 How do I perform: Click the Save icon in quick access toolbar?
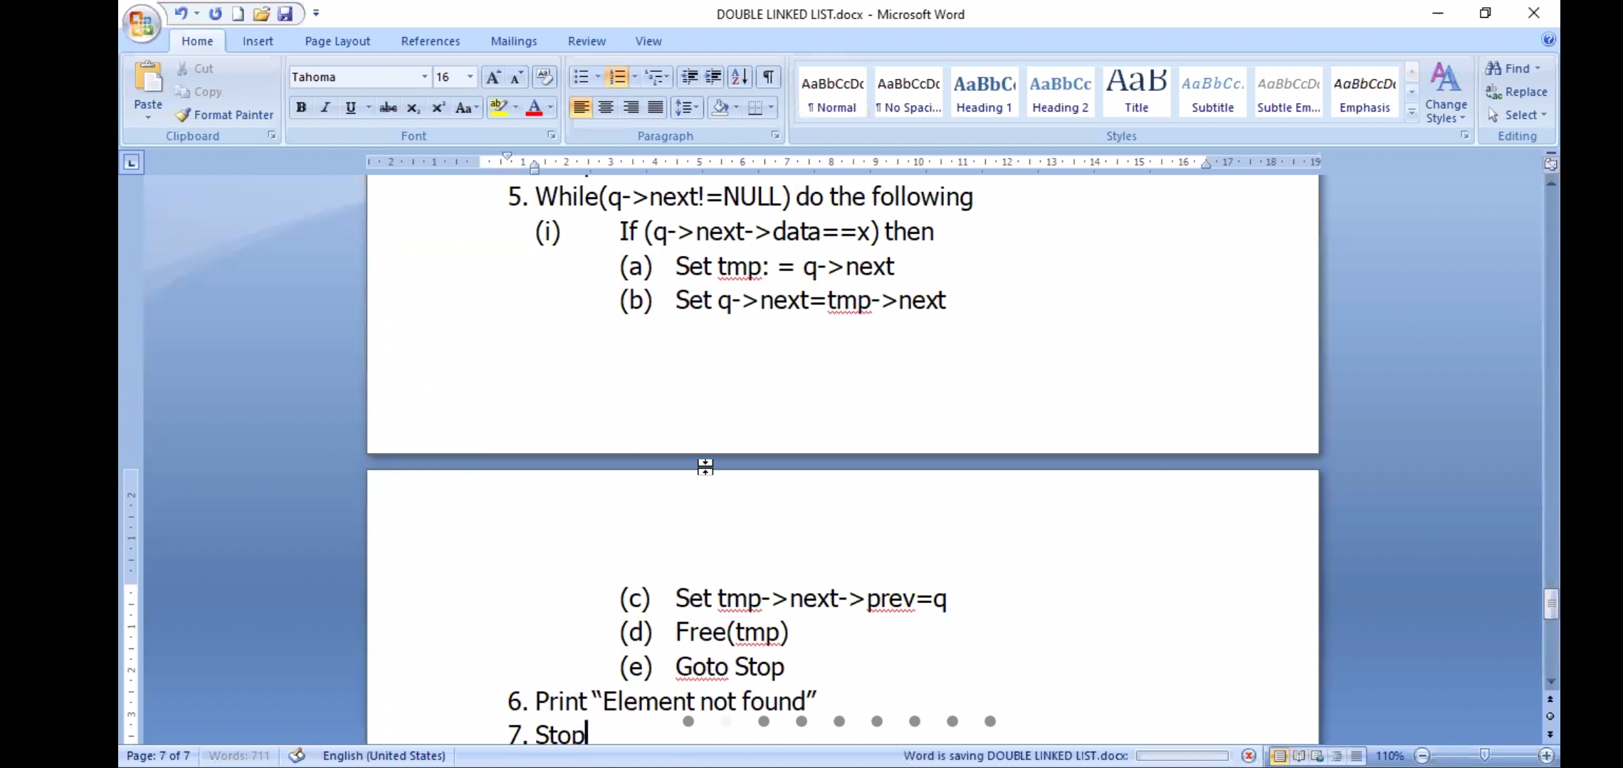285,14
